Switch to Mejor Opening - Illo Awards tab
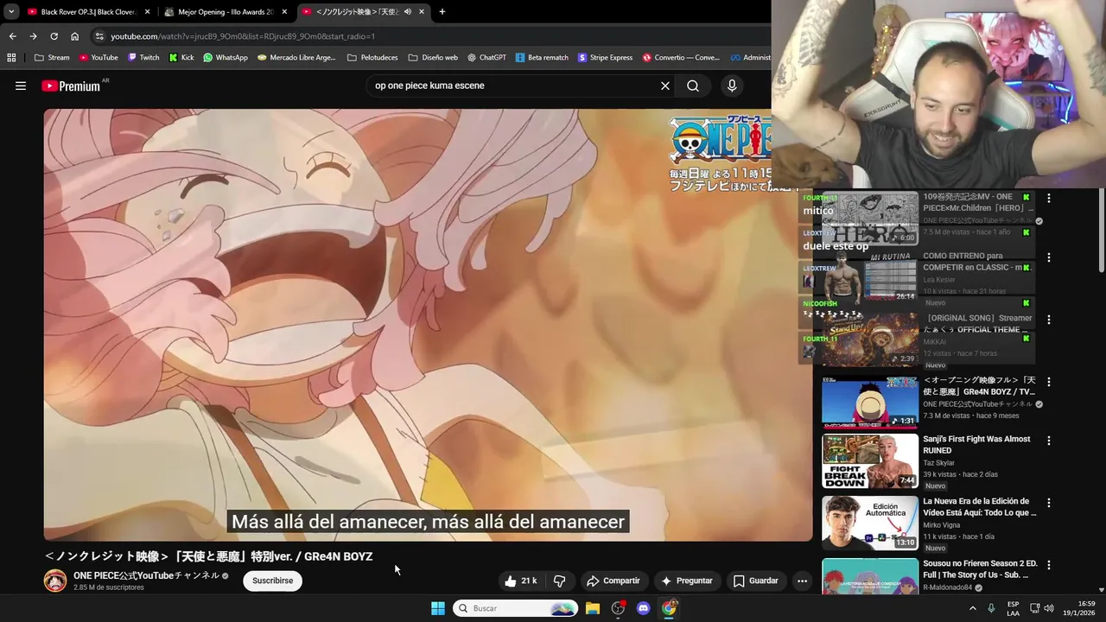Image resolution: width=1106 pixels, height=622 pixels. pos(225,12)
